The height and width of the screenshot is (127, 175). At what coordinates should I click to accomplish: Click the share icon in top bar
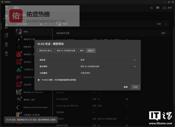click(x=151, y=8)
